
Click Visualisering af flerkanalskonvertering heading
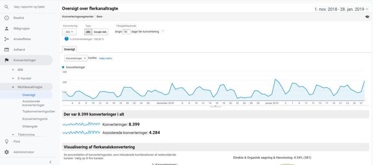pos(99,147)
